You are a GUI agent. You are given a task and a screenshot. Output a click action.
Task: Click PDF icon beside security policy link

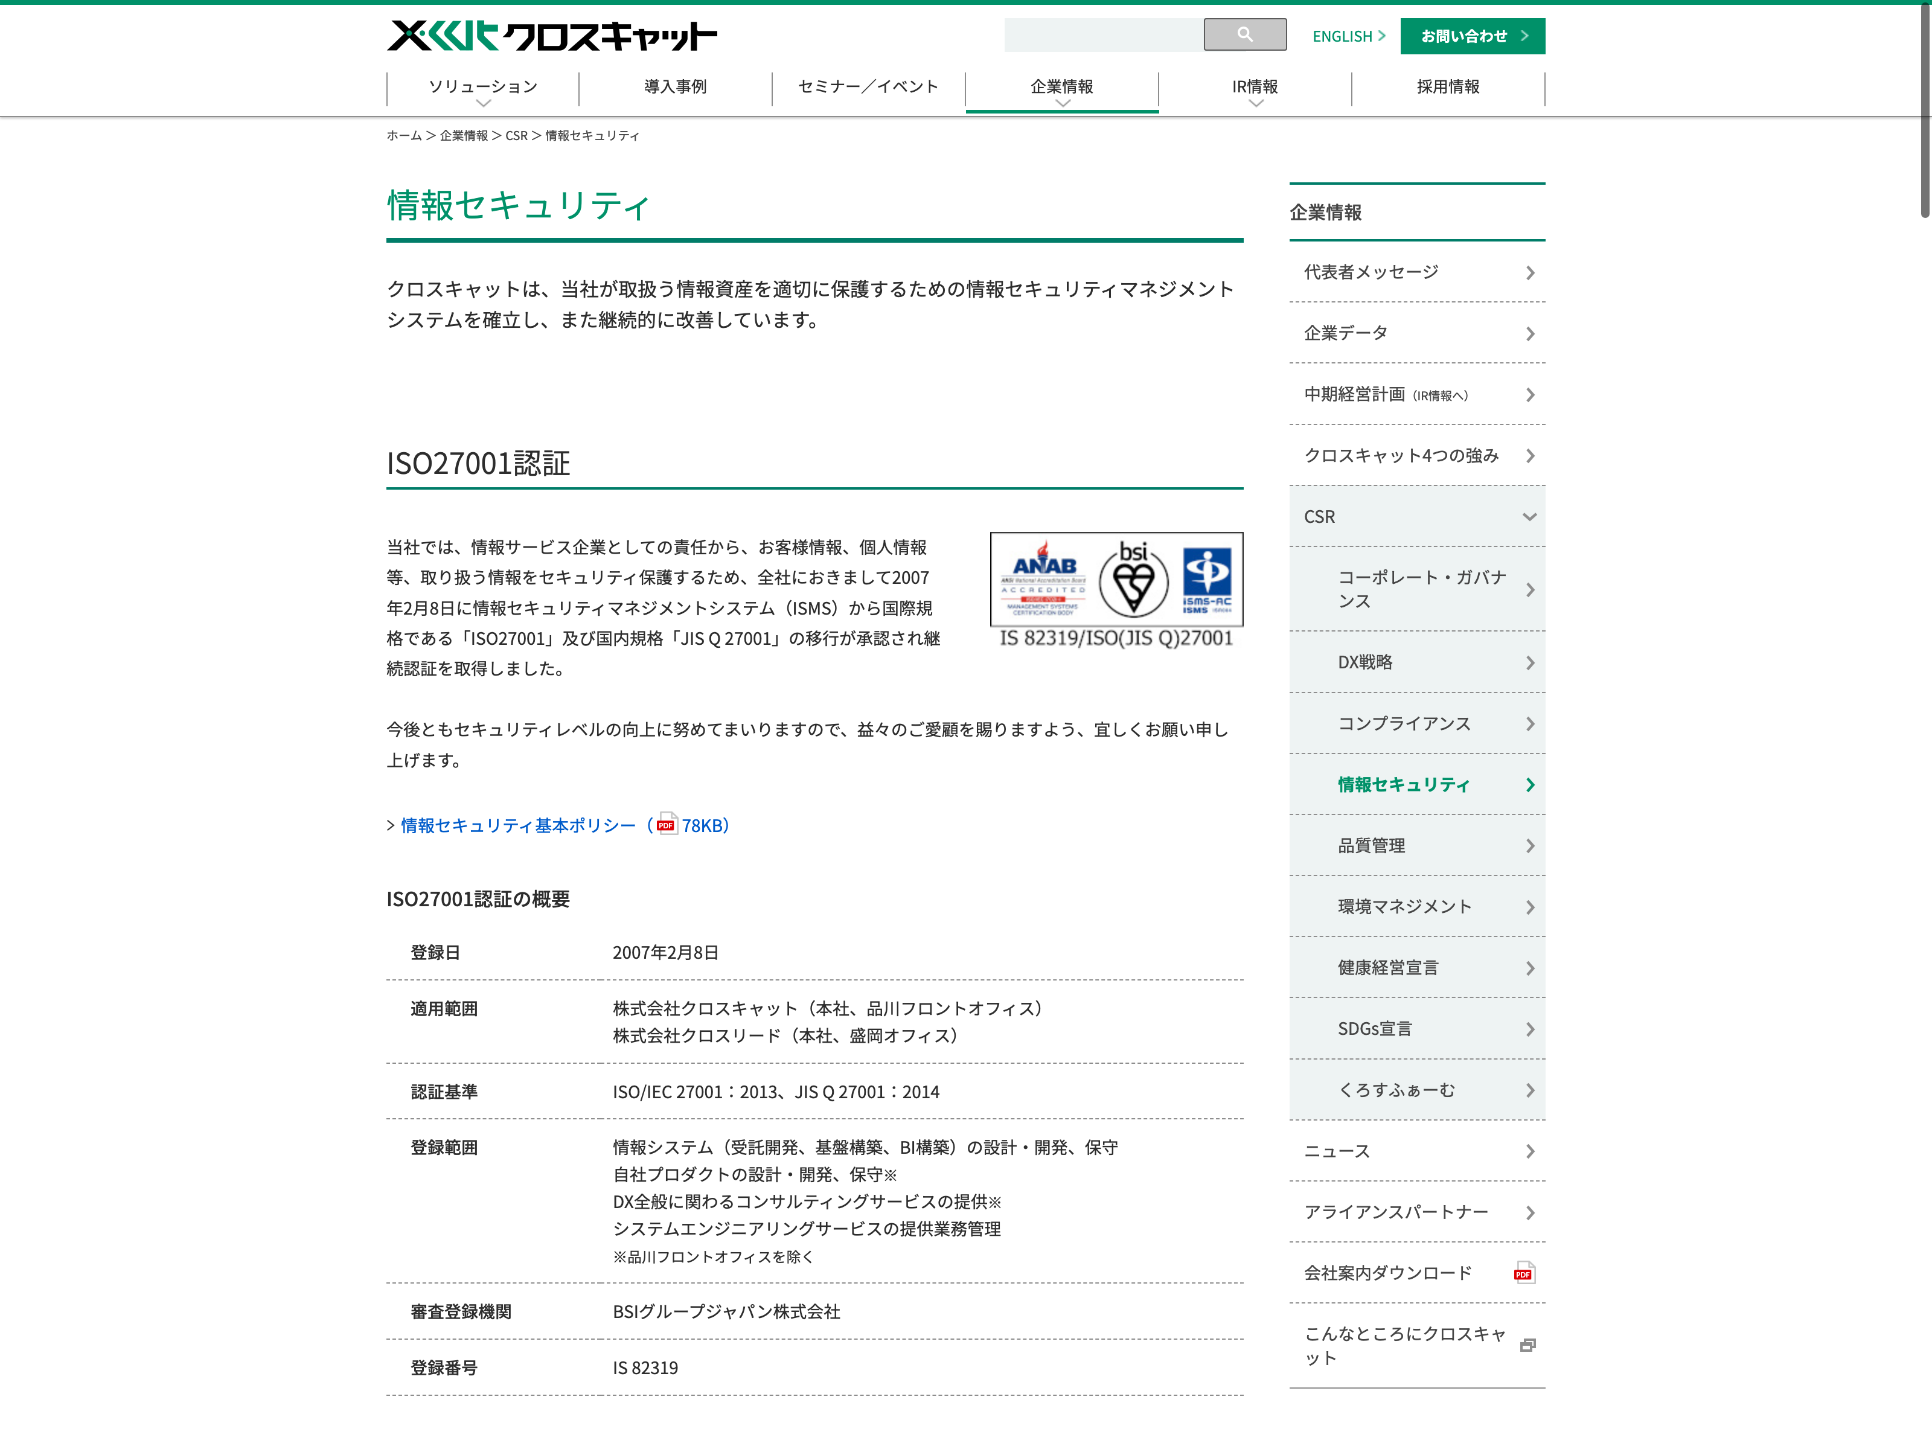click(667, 825)
